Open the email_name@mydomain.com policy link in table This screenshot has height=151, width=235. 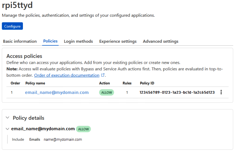tap(57, 92)
